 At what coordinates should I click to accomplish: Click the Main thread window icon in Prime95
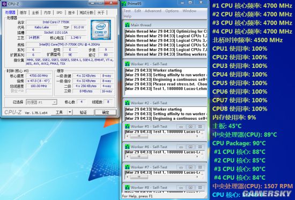tap(127, 25)
